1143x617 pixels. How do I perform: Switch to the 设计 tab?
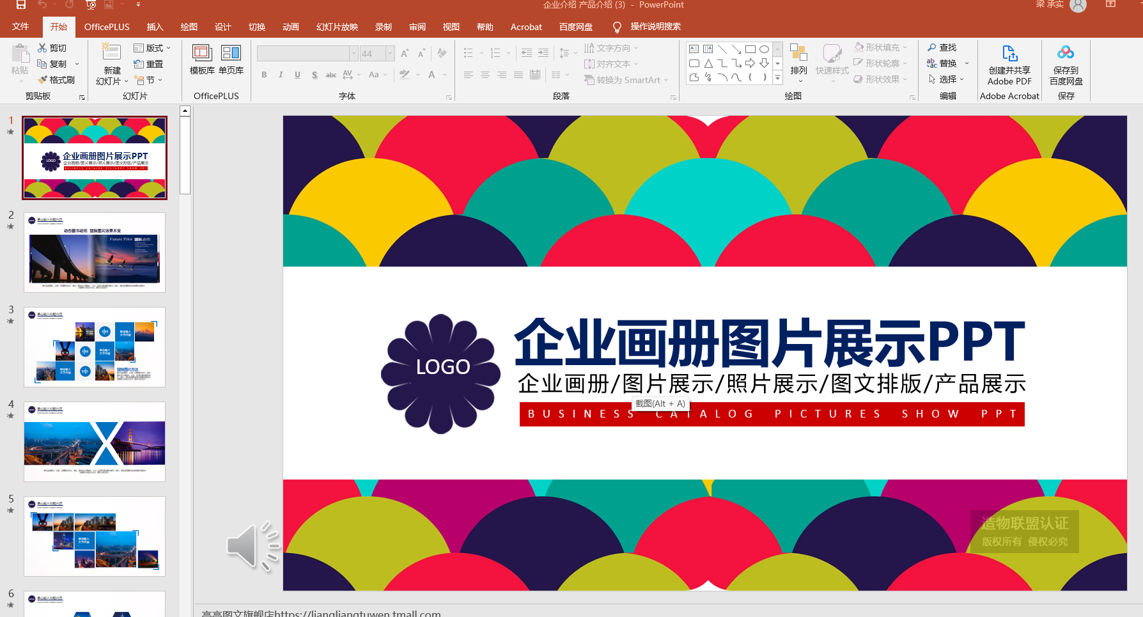tap(222, 27)
